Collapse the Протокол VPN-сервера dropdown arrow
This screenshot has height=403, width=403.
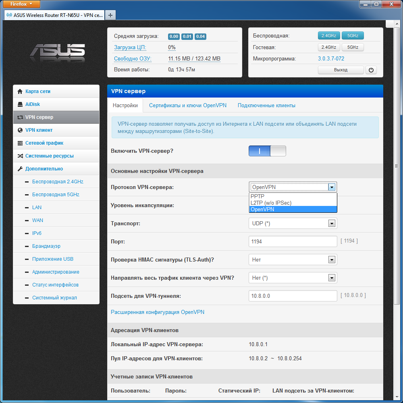click(x=332, y=187)
